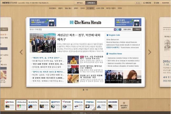Click the Headline News section icon
This screenshot has height=114, width=171.
click(107, 54)
